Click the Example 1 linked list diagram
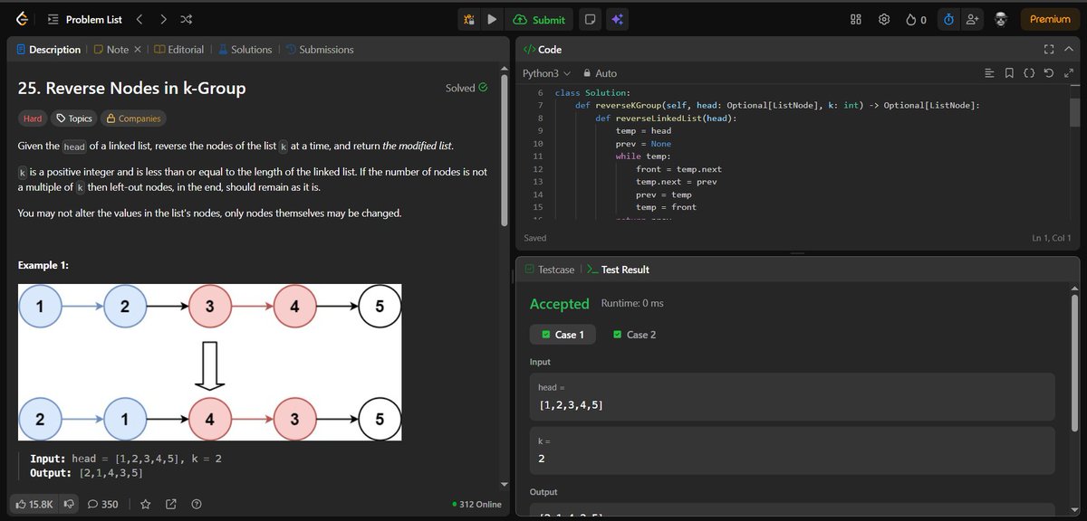The width and height of the screenshot is (1087, 521). [209, 362]
